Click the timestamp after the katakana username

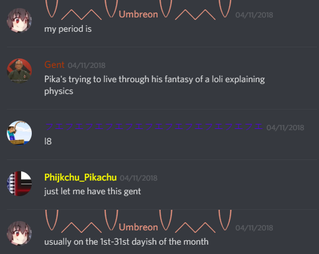click(x=285, y=128)
